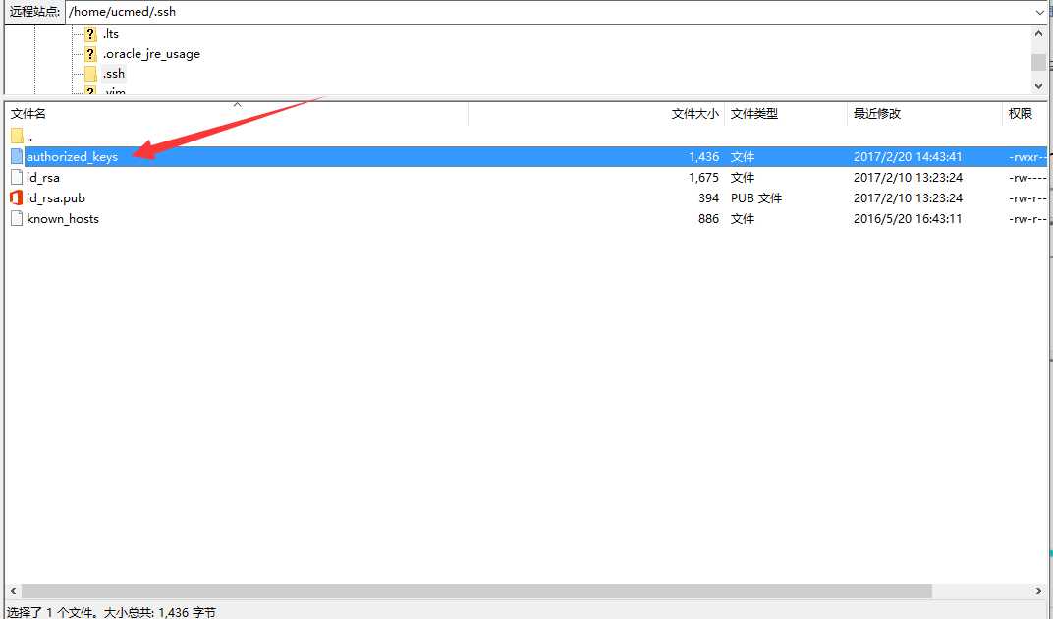
Task: Open the remote site path dropdown
Action: [x=1040, y=12]
